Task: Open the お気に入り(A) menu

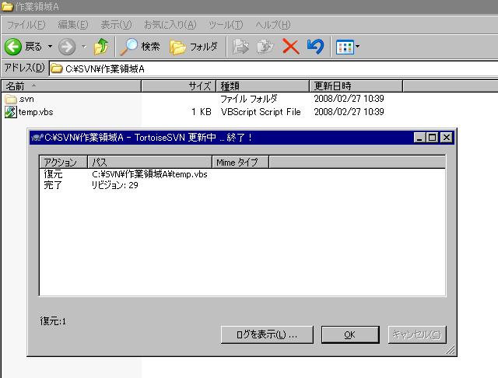Action: [x=170, y=25]
